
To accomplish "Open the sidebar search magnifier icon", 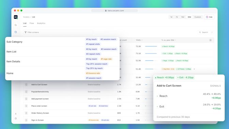I will tap(16, 25).
